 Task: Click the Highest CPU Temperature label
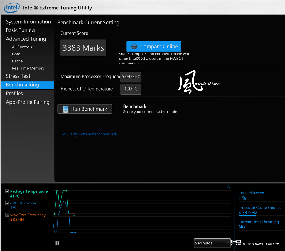point(87,89)
